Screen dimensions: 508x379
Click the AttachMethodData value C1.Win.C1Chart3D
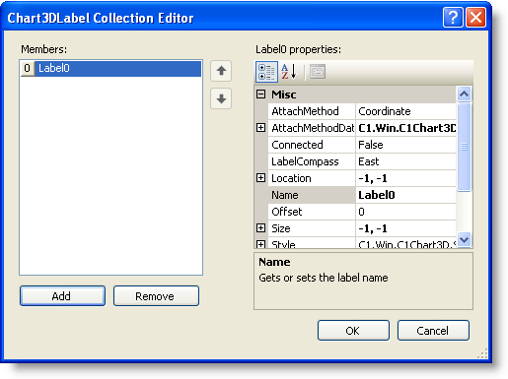(405, 128)
